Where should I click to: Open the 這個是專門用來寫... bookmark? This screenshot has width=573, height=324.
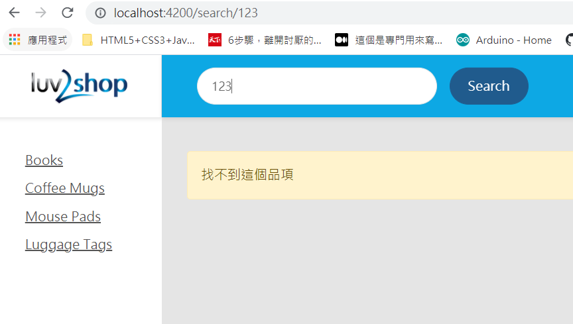tap(389, 40)
